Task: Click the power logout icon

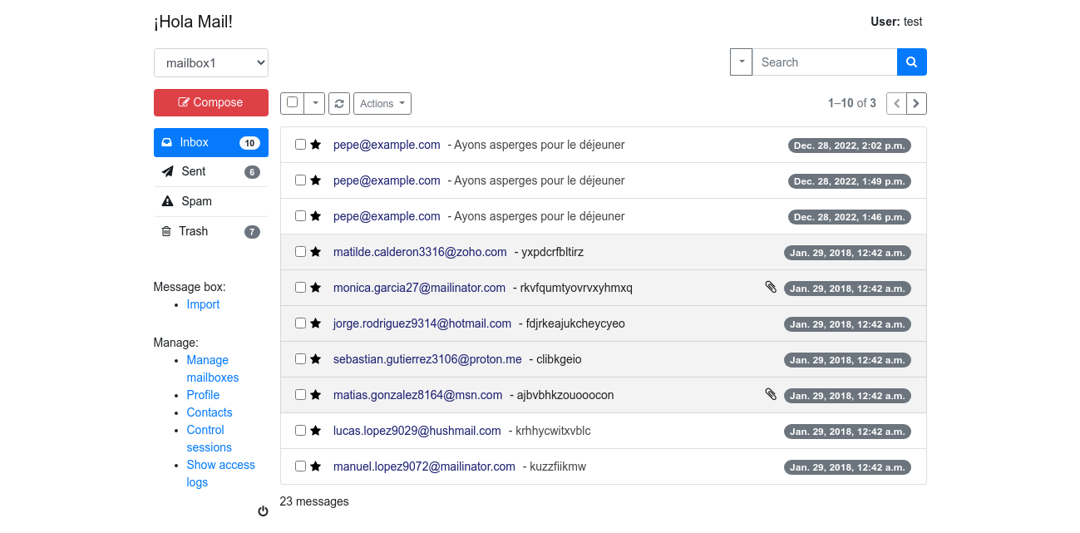Action: 263,511
